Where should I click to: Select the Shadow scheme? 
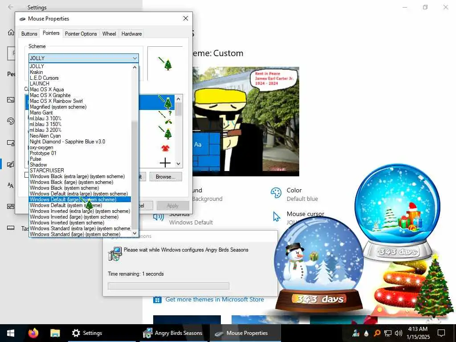click(80, 165)
